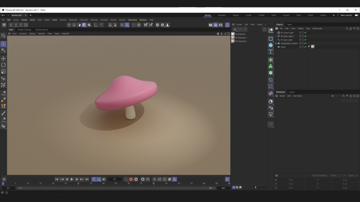This screenshot has height=202, width=360.
Task: Open the material manager hamburger menu
Action: (233, 25)
